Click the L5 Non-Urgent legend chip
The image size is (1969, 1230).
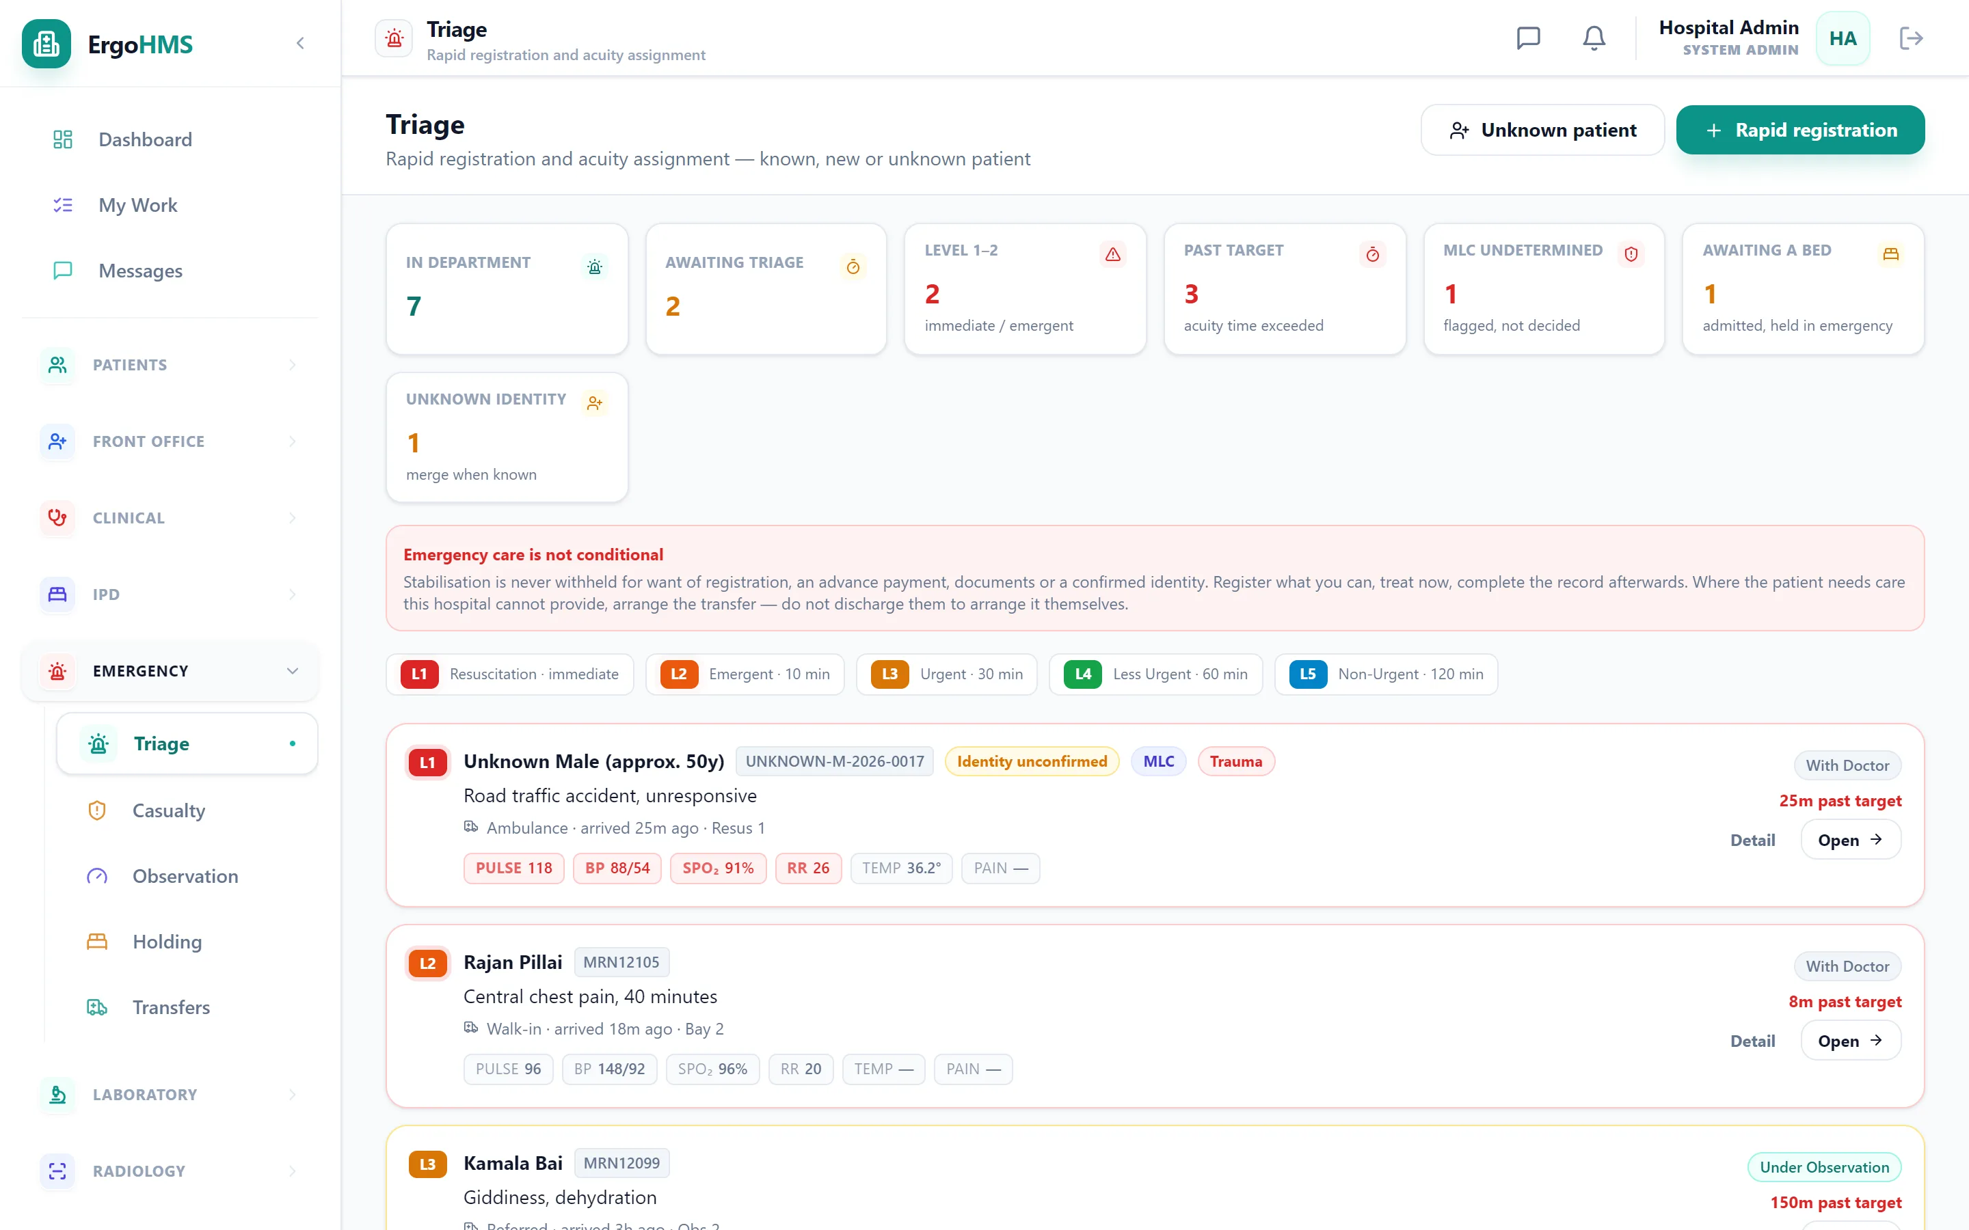click(1387, 674)
